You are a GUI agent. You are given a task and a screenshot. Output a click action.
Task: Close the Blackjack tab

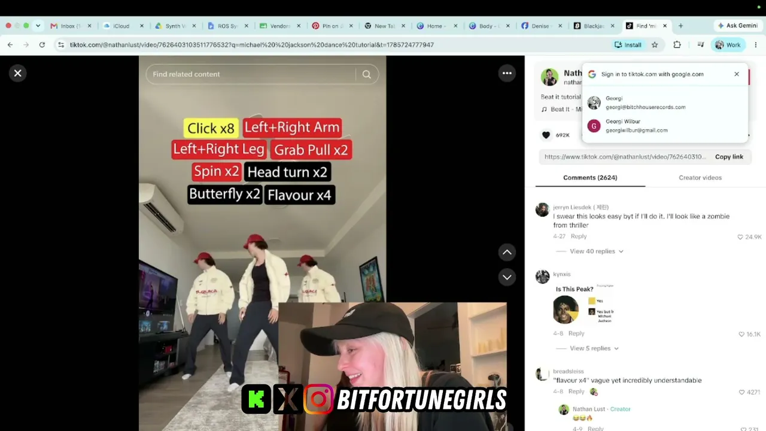612,26
